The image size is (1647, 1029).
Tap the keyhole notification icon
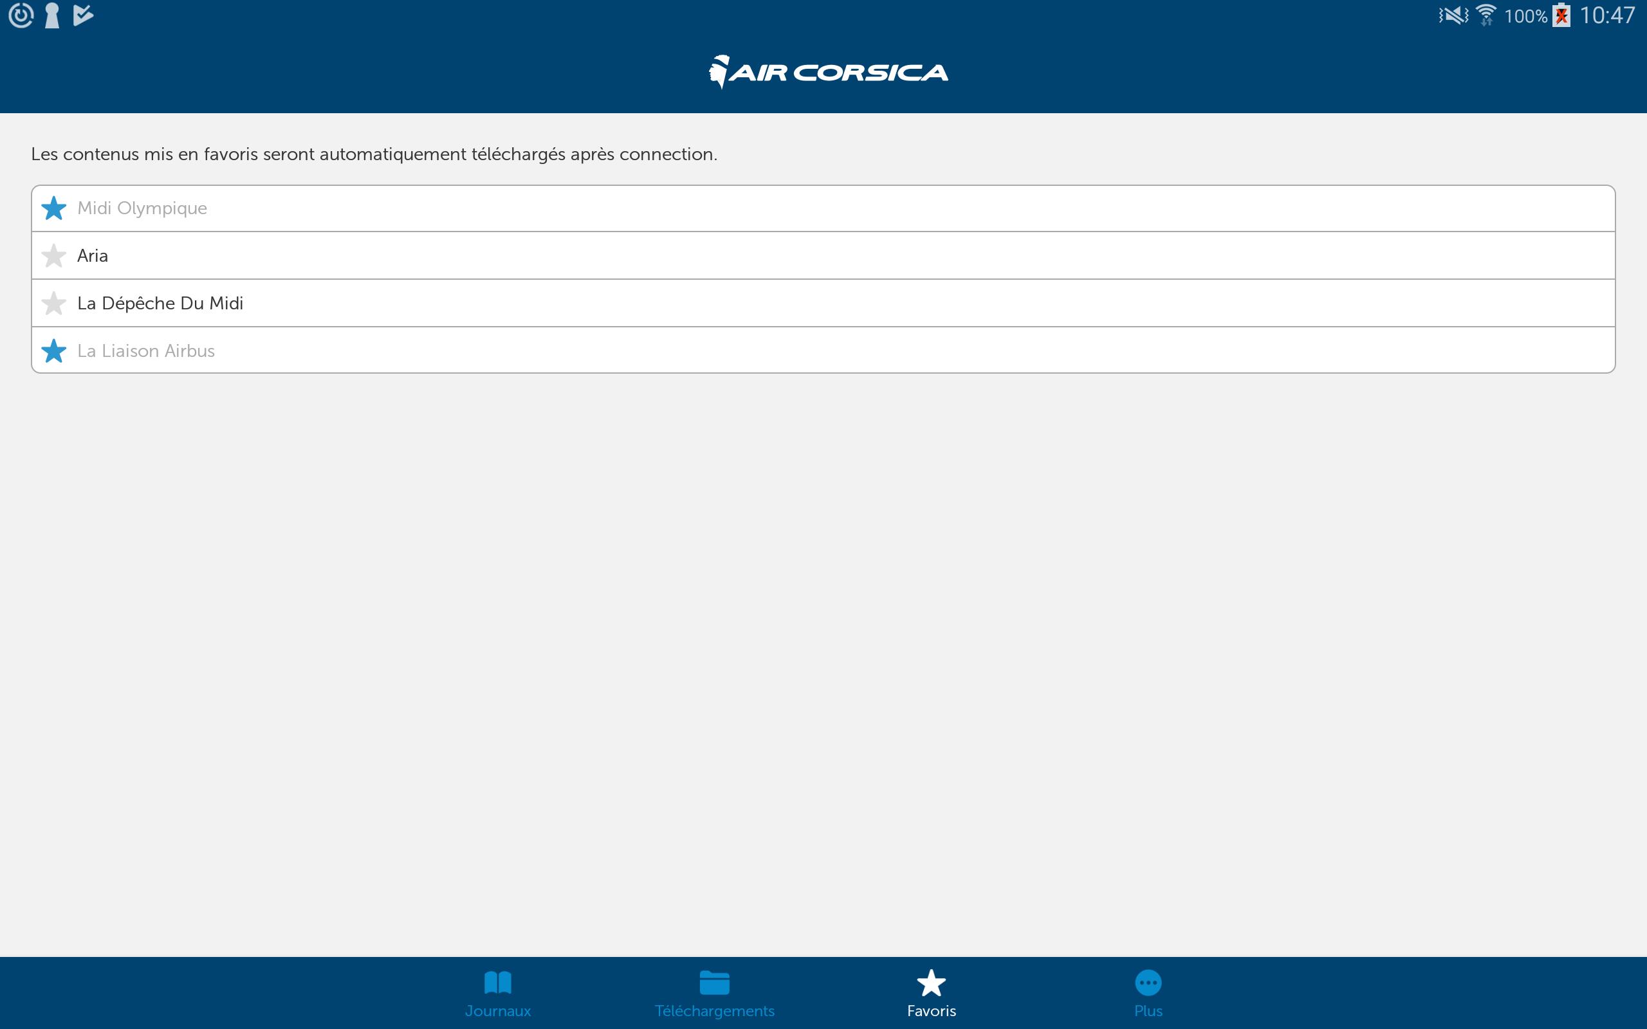click(51, 15)
